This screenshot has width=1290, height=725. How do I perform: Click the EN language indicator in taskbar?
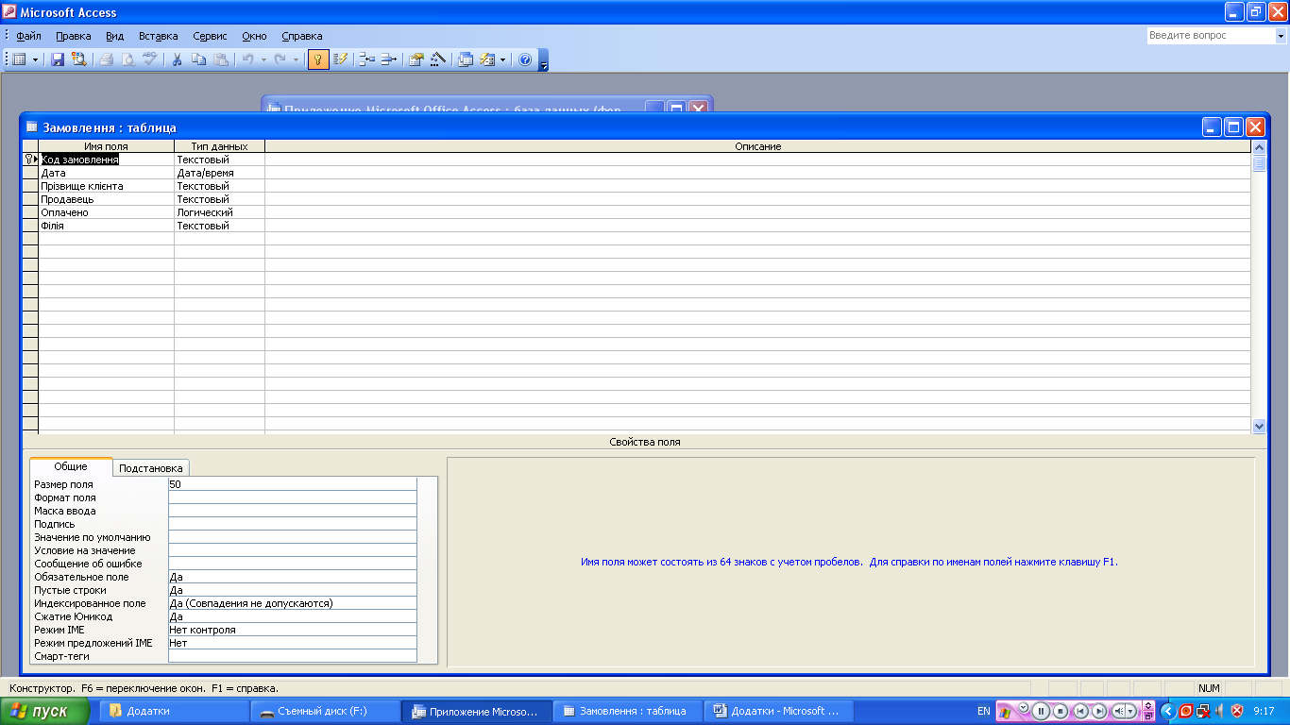click(x=984, y=711)
